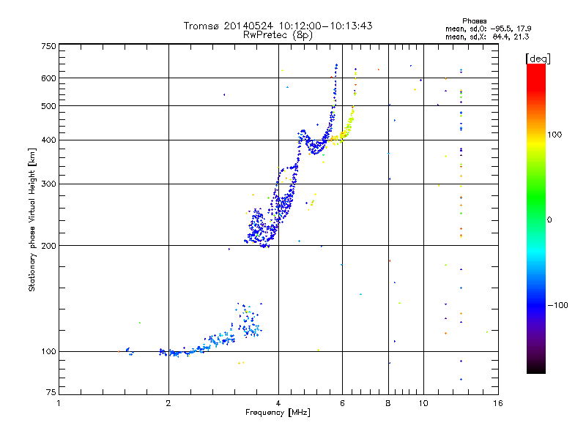Click y-axis tick label "100"
This screenshot has width=586, height=439.
tap(49, 352)
